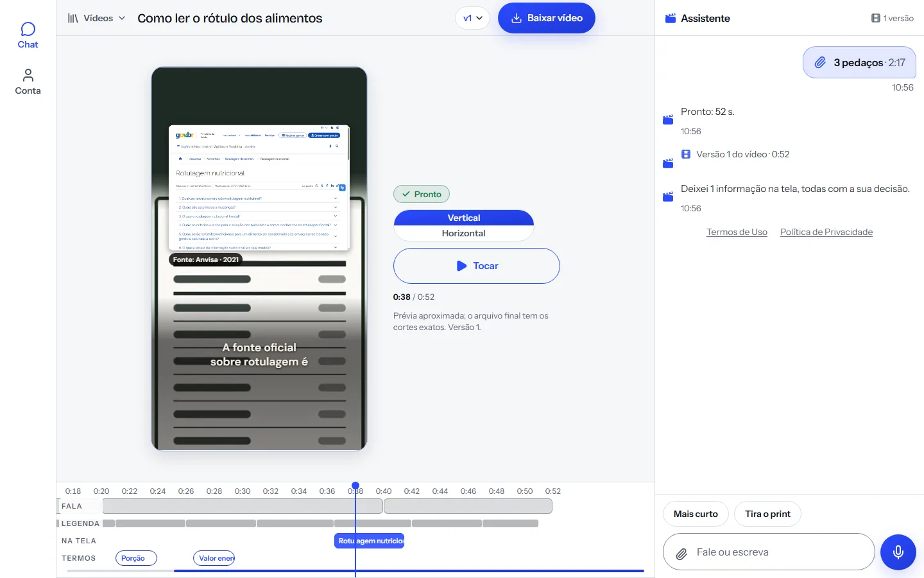Select the Horizontal orientation option

coord(463,233)
